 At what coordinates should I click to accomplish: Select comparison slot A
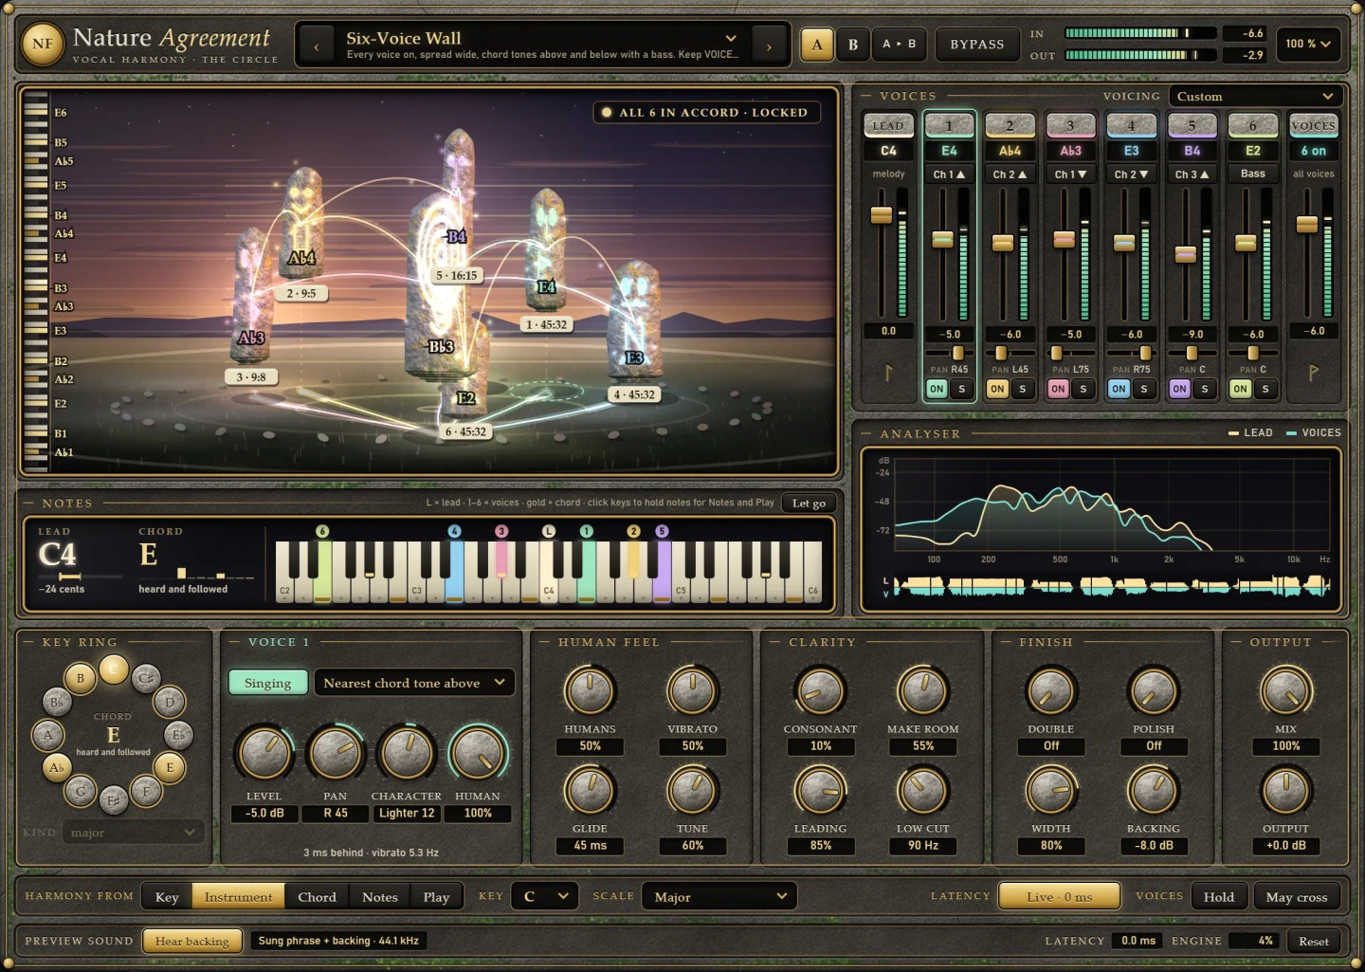point(817,44)
